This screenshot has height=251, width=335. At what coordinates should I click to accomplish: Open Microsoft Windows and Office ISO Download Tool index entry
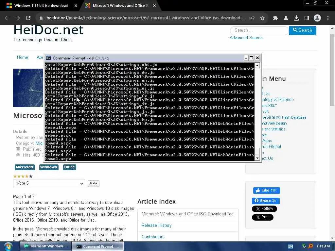coord(188,214)
